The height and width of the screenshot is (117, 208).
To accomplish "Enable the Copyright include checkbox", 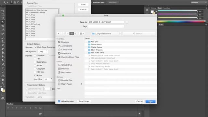I will coord(35,69).
